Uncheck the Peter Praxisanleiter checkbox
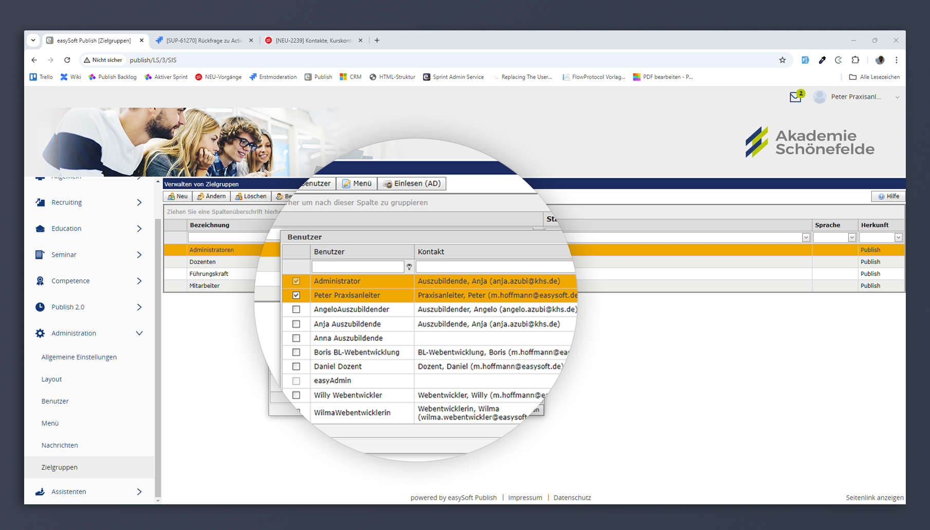The width and height of the screenshot is (930, 530). pos(296,295)
